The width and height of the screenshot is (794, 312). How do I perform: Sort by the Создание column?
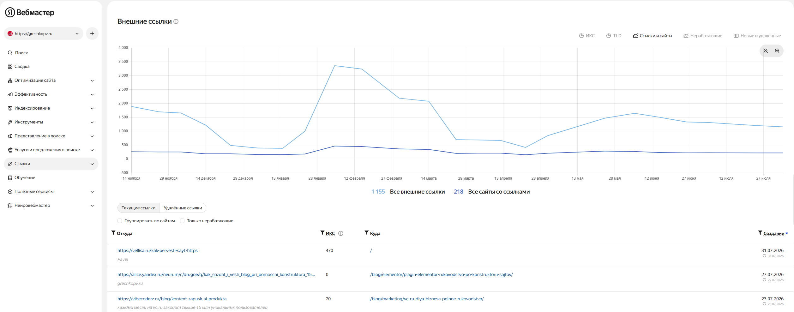pyautogui.click(x=774, y=233)
